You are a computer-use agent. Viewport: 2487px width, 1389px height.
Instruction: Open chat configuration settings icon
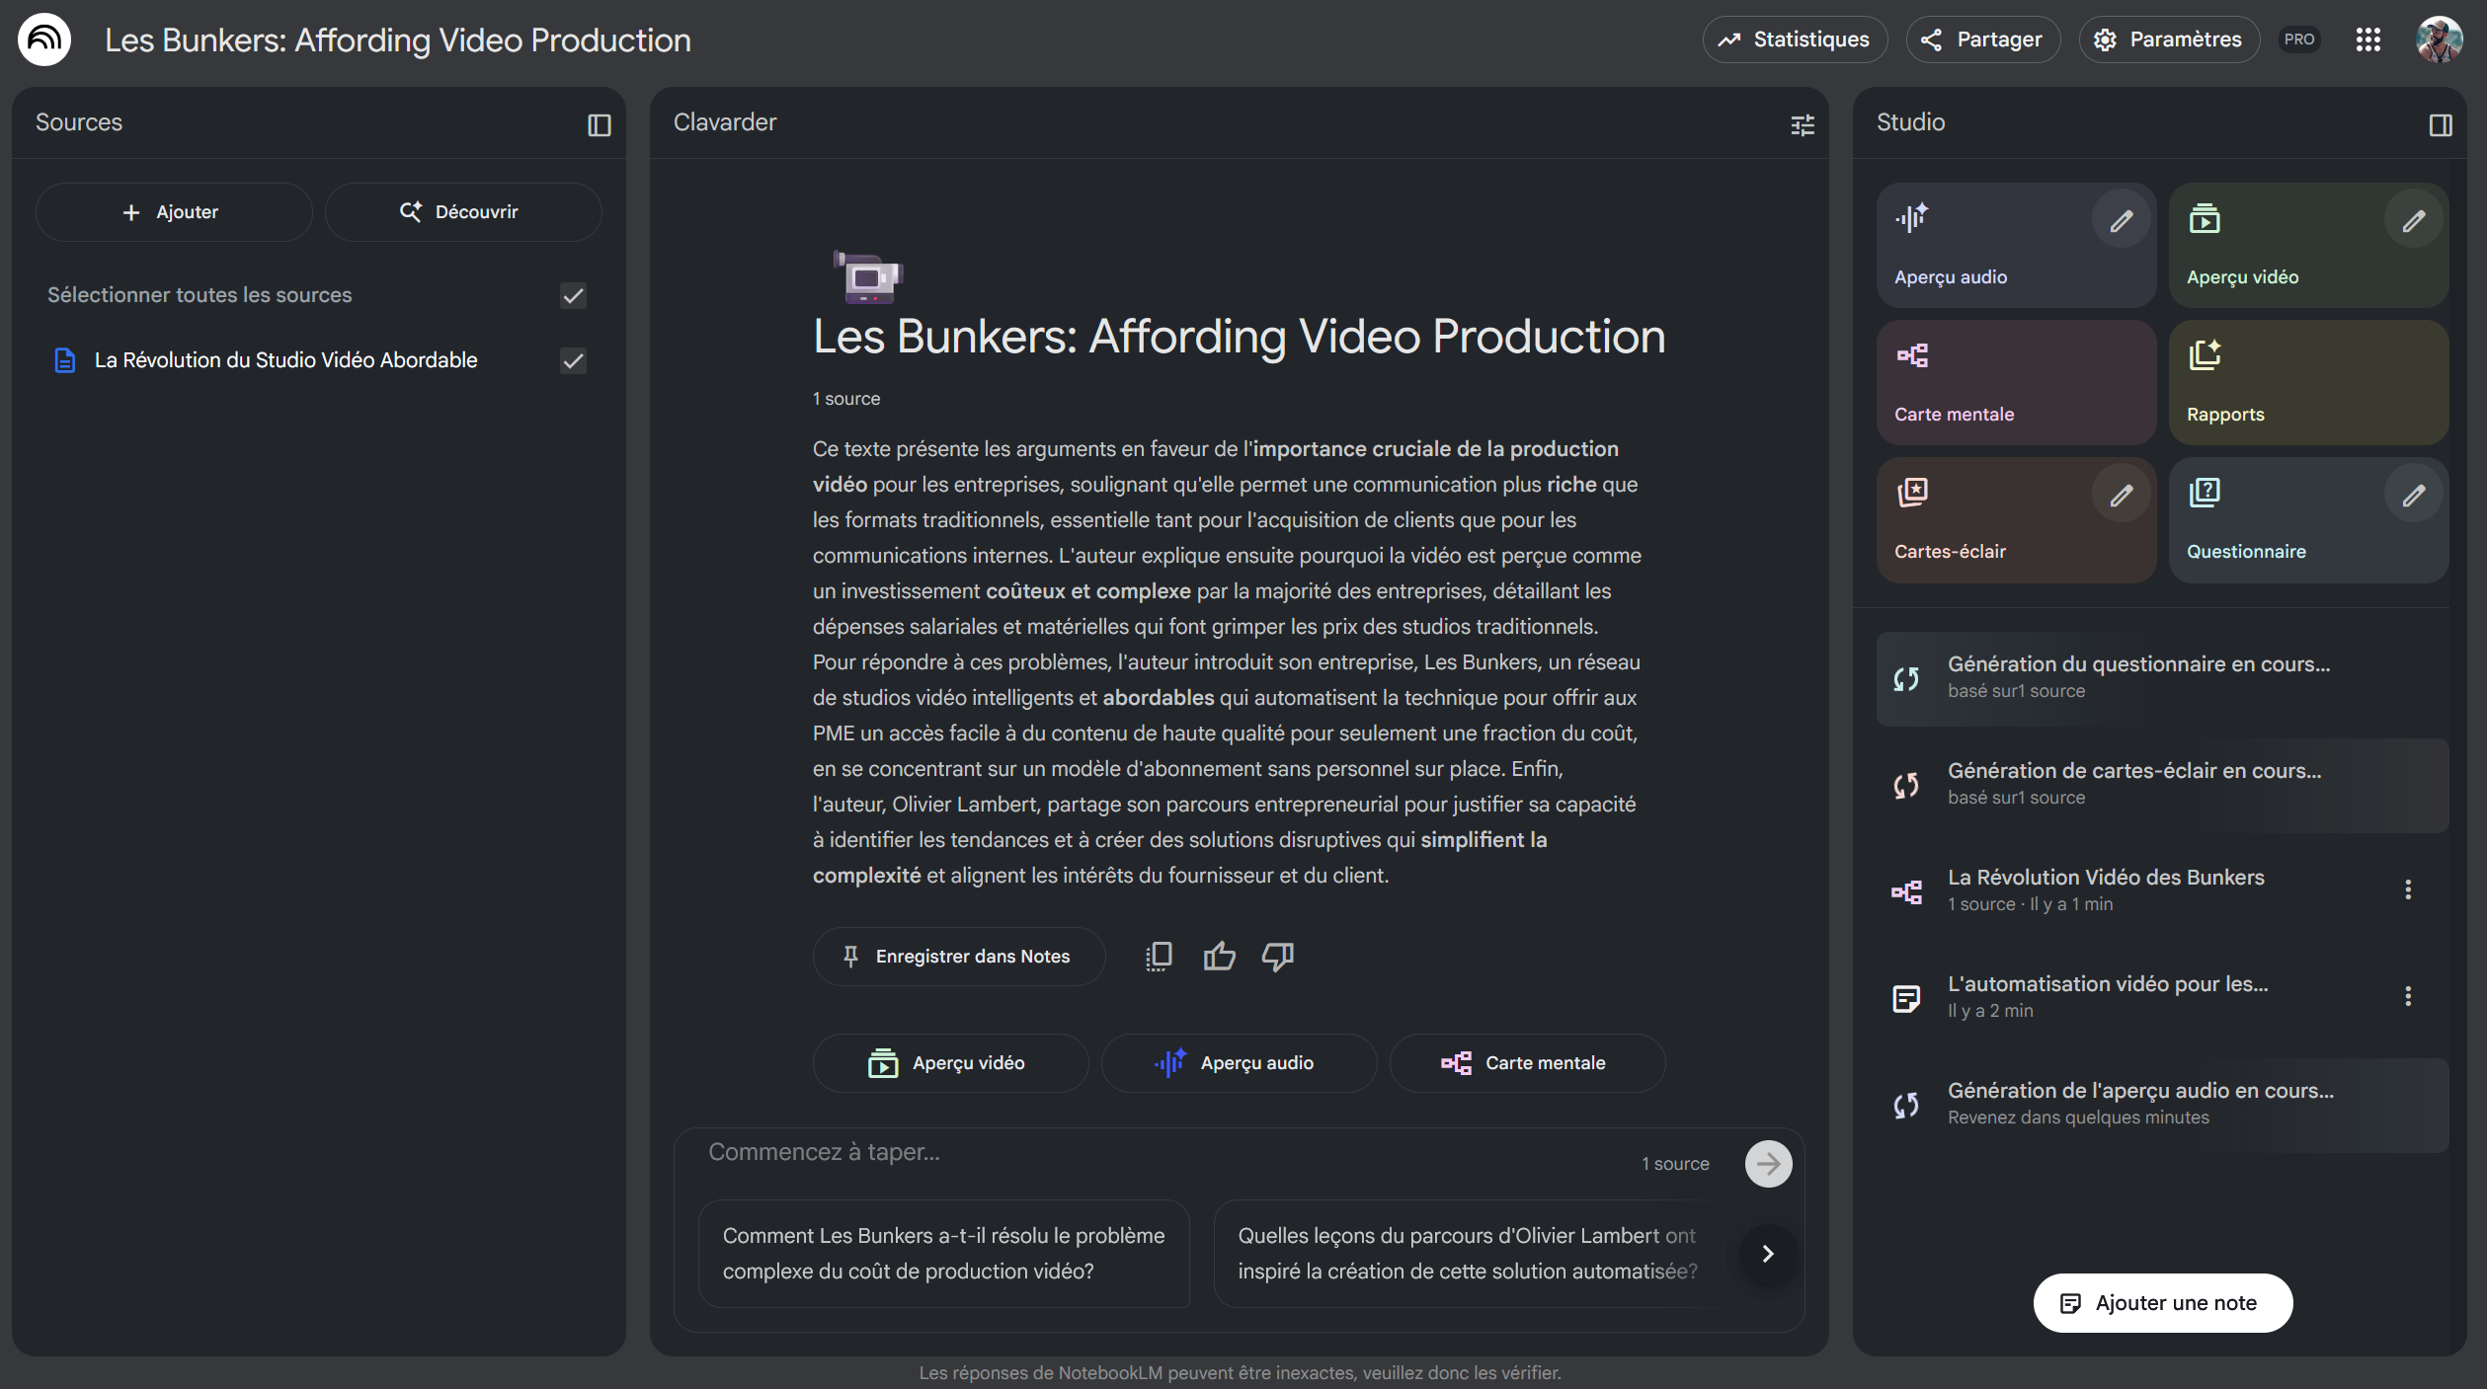click(1802, 124)
